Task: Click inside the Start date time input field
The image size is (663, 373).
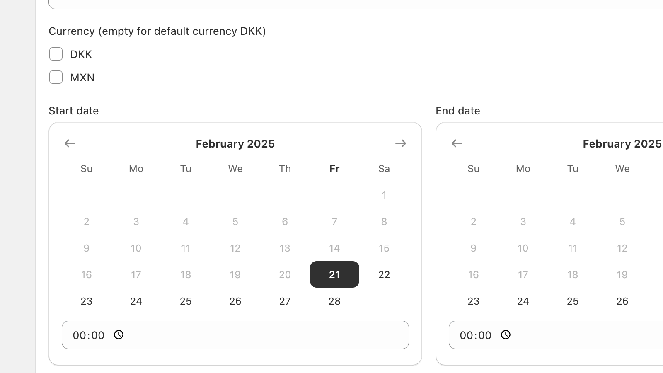Action: [88, 335]
